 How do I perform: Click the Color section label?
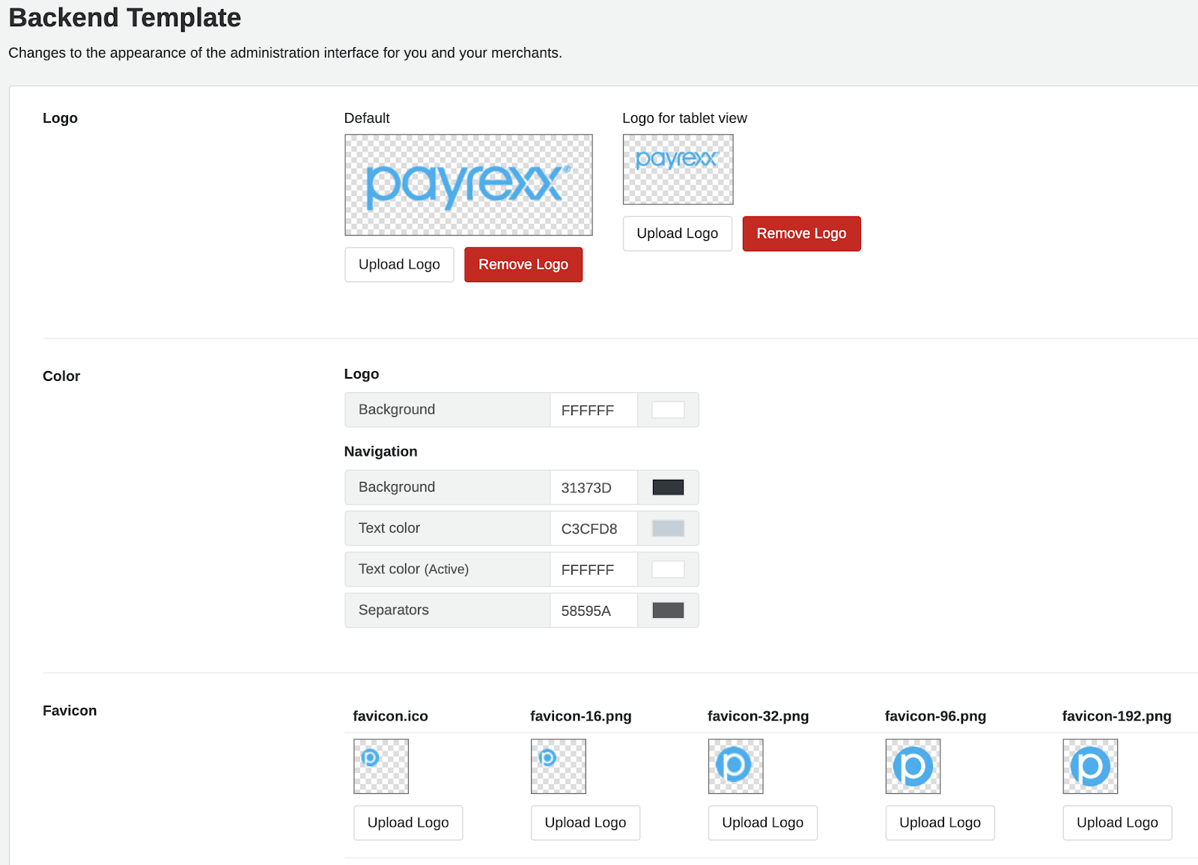pos(61,376)
